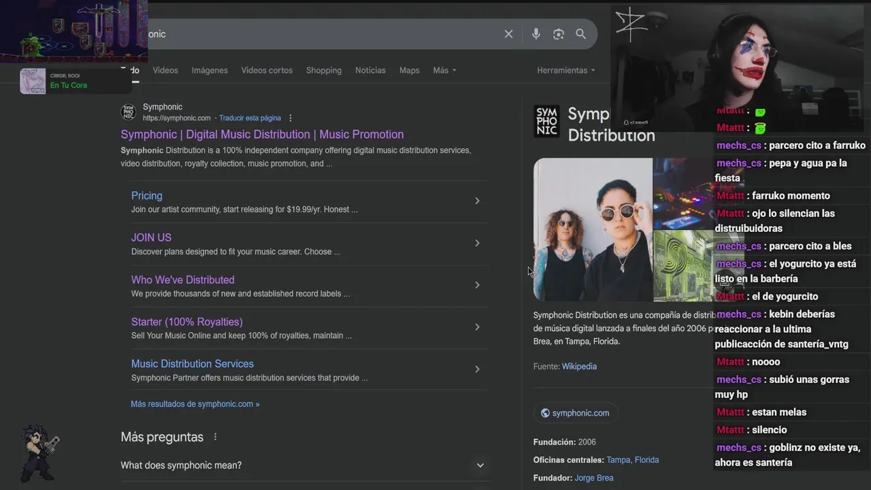Open the Wikipedia source link
Image resolution: width=871 pixels, height=490 pixels.
[x=579, y=366]
